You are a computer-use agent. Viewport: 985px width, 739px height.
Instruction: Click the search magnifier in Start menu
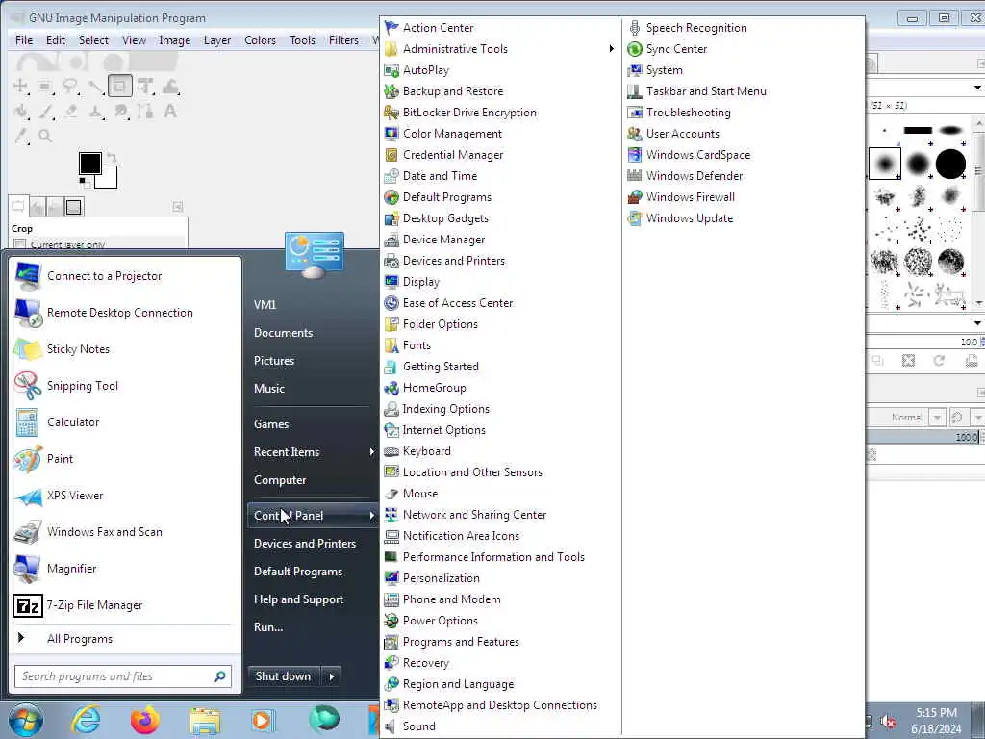tap(219, 676)
